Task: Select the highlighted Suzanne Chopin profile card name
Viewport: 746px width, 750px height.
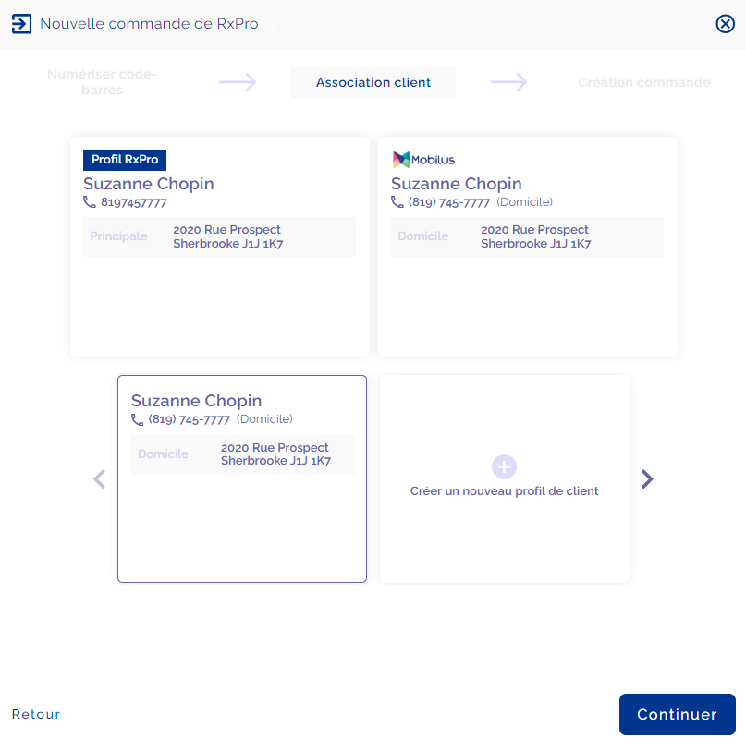Action: (196, 401)
